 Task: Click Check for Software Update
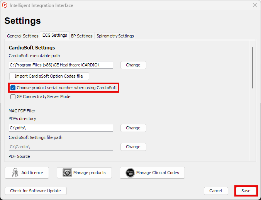coord(36,191)
